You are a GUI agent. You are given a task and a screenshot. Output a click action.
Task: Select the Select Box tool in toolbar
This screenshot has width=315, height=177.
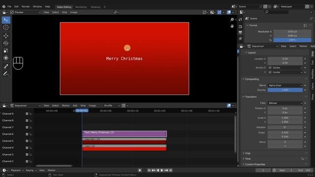[x=6, y=20]
